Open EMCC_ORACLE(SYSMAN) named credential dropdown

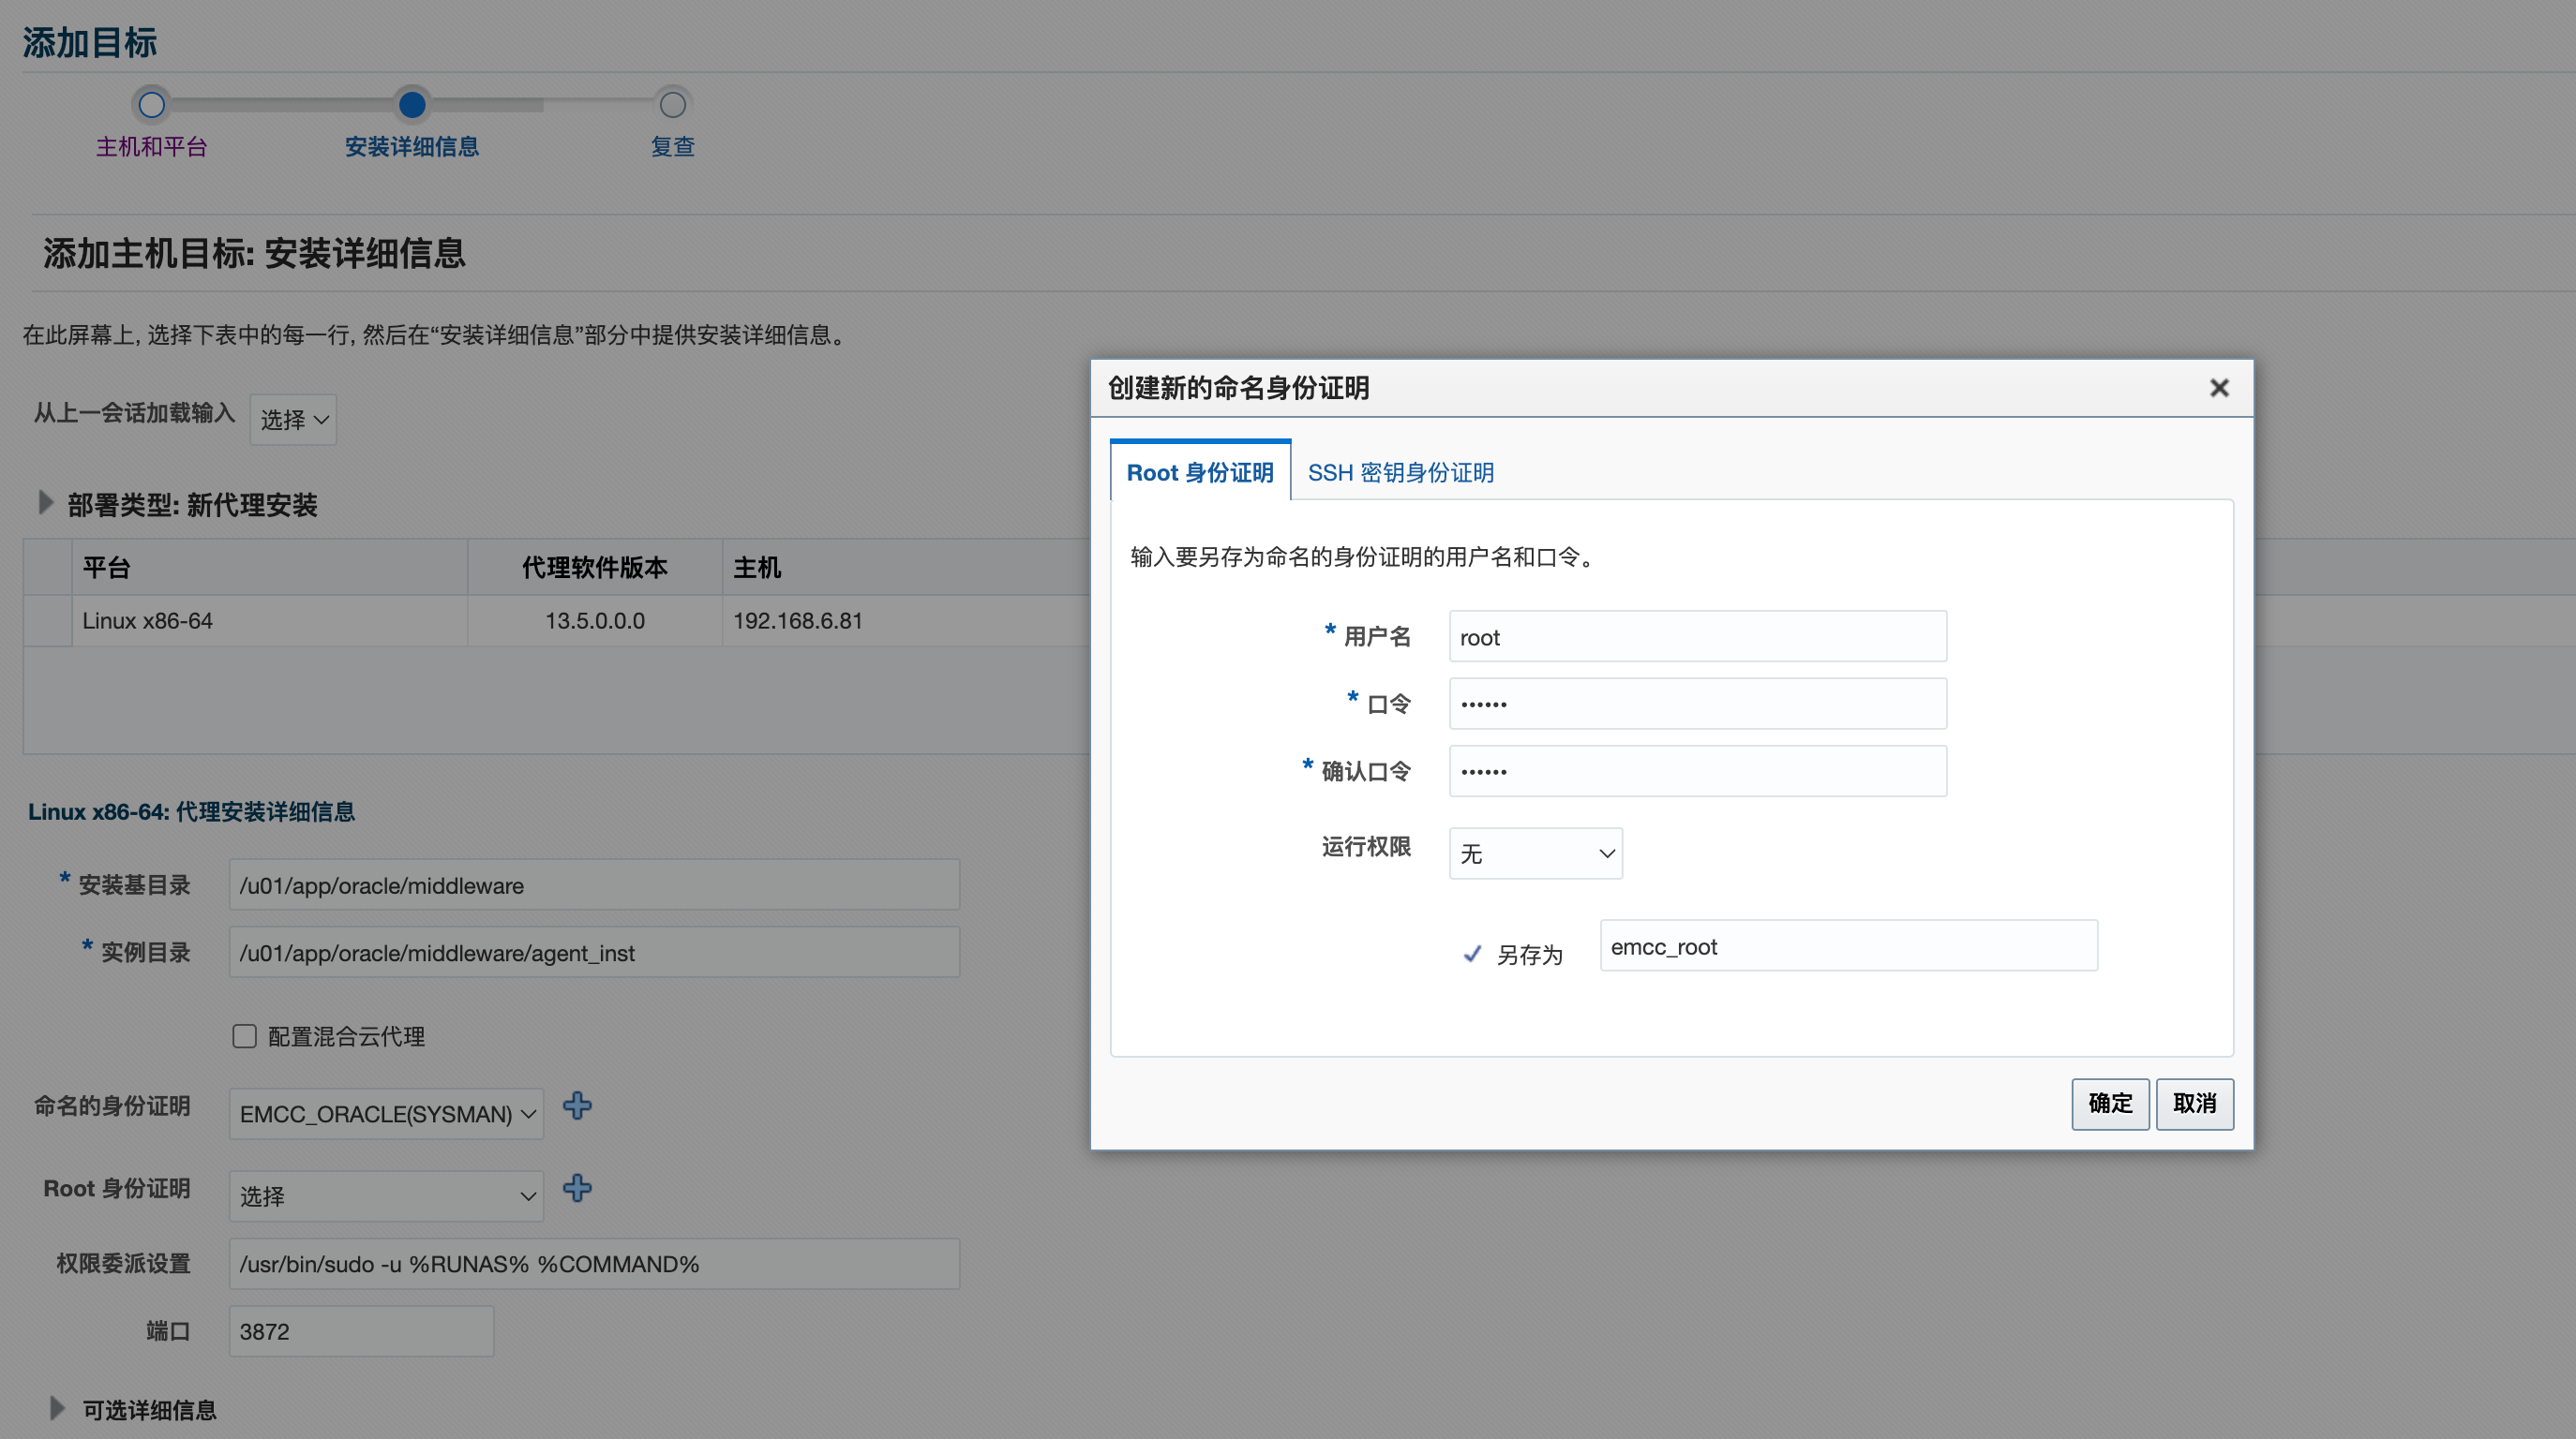386,1113
